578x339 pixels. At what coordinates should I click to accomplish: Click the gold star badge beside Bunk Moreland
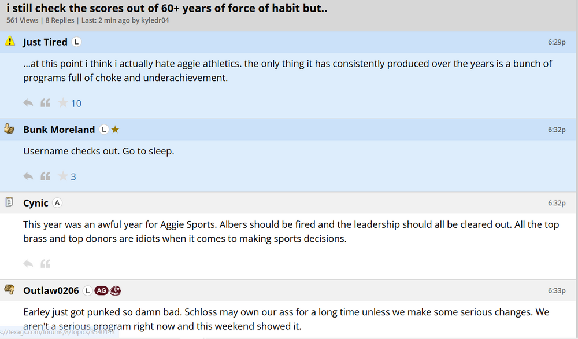click(x=115, y=130)
